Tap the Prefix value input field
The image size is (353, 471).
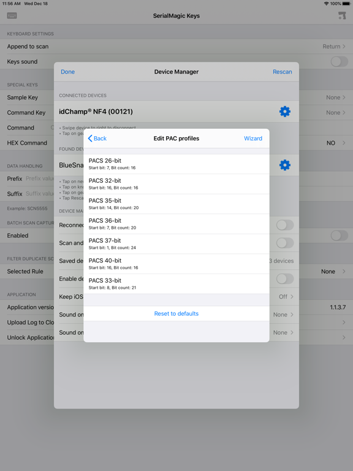[39, 178]
